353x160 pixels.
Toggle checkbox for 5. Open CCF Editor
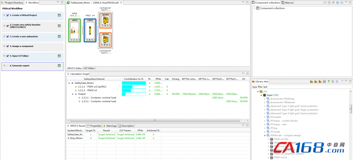(8, 56)
